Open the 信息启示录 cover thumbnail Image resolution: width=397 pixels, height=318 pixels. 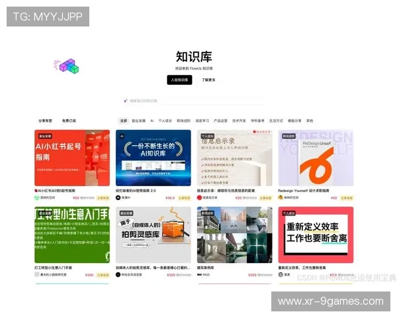click(235, 158)
